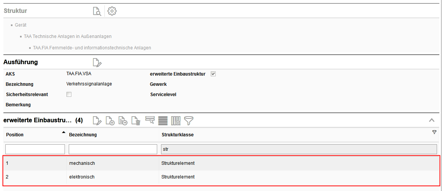This screenshot has height=191, width=442.
Task: Click the search document icon beside Struktur
Action: [x=97, y=11]
